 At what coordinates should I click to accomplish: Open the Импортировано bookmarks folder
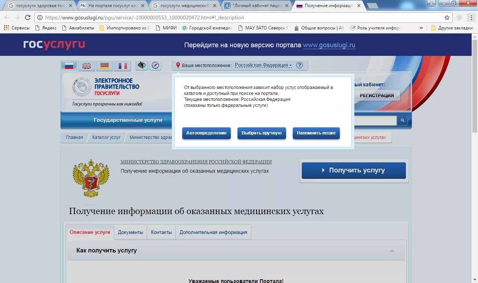(125, 28)
